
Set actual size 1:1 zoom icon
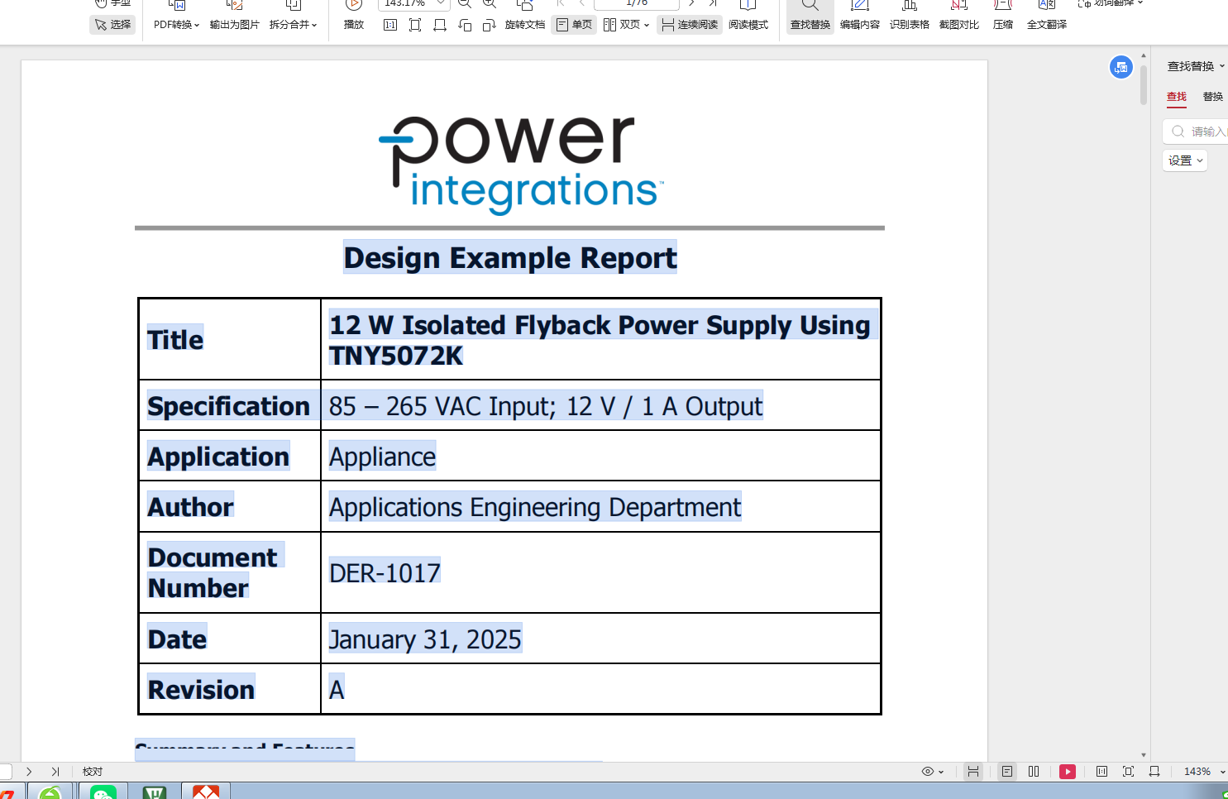point(390,25)
